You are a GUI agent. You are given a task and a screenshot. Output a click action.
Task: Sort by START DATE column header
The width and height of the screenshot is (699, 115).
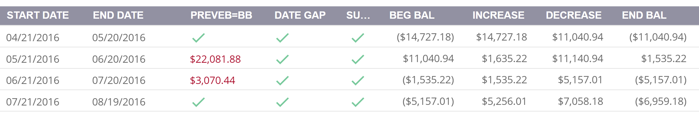(38, 15)
